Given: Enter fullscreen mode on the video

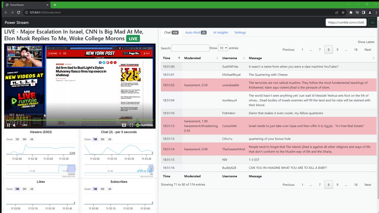Looking at the screenshot, I should coord(131,125).
